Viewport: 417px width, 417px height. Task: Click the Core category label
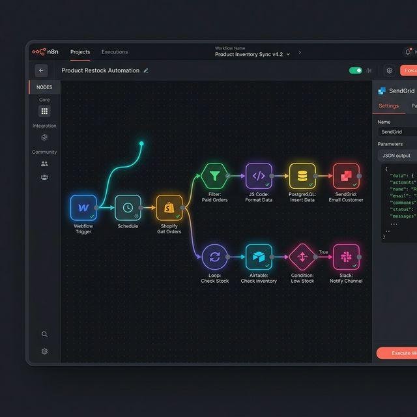44,100
